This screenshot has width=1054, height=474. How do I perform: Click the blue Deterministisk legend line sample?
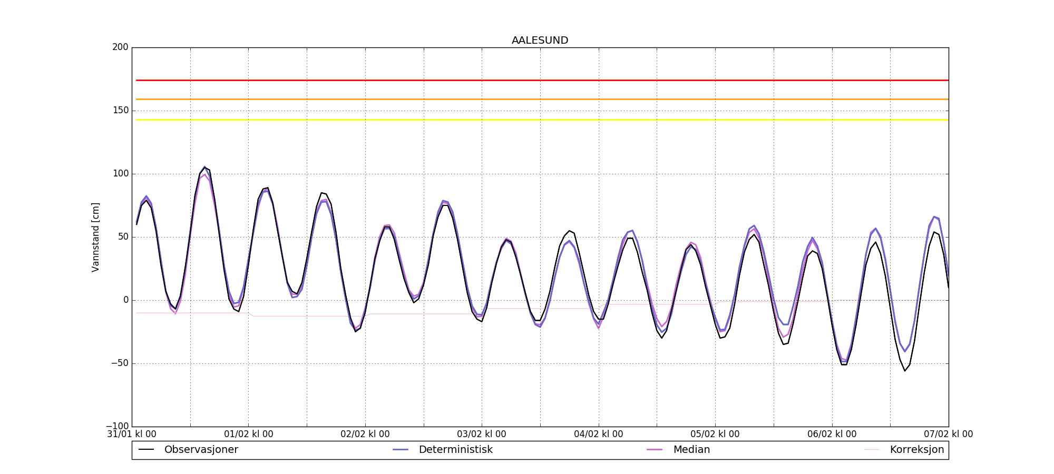tap(401, 450)
